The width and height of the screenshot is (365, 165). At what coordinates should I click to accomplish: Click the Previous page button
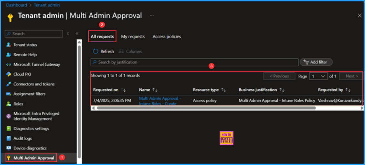(x=279, y=76)
